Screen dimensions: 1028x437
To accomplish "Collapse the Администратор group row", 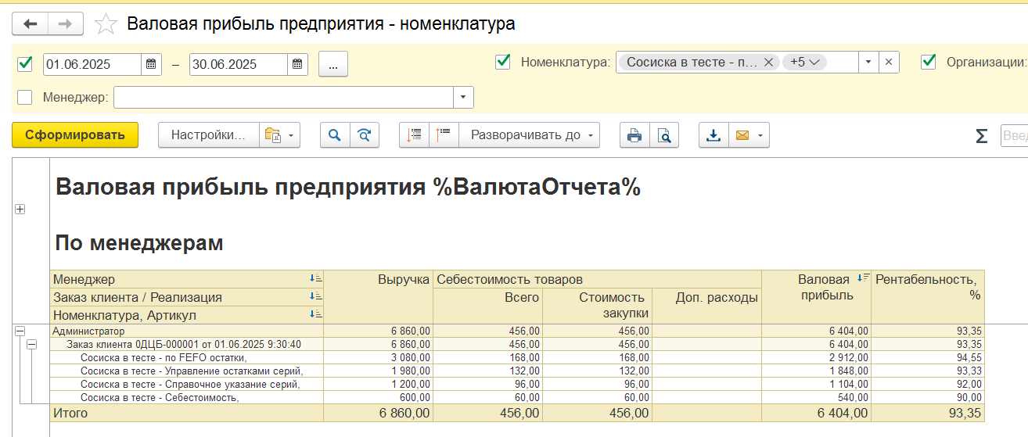I will (x=20, y=331).
